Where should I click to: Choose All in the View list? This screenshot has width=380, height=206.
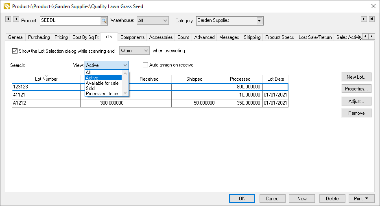[x=103, y=73]
